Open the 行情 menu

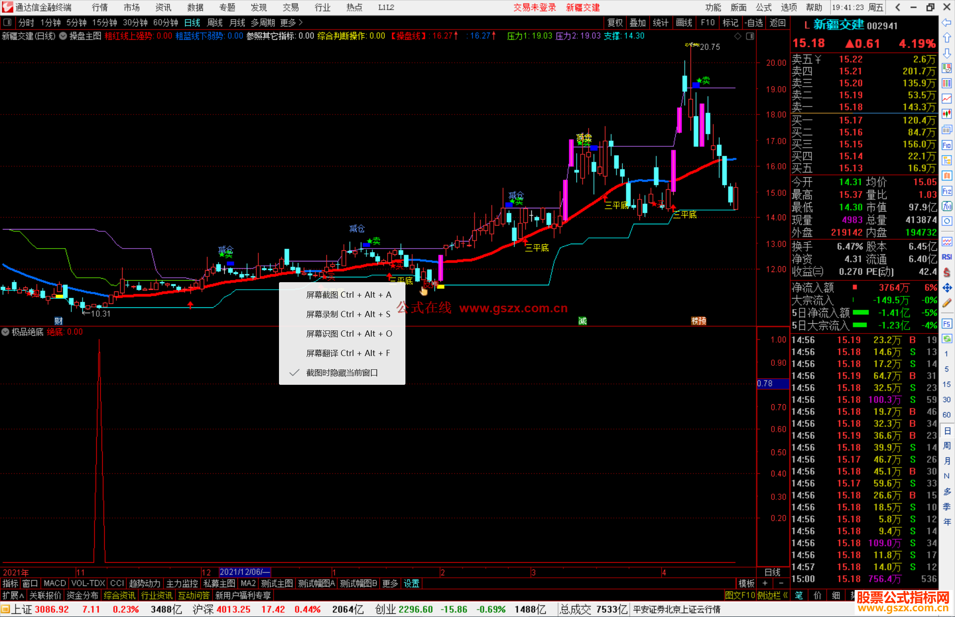100,8
